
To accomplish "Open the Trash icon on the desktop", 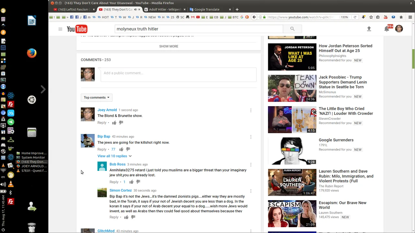I will click(31, 227).
